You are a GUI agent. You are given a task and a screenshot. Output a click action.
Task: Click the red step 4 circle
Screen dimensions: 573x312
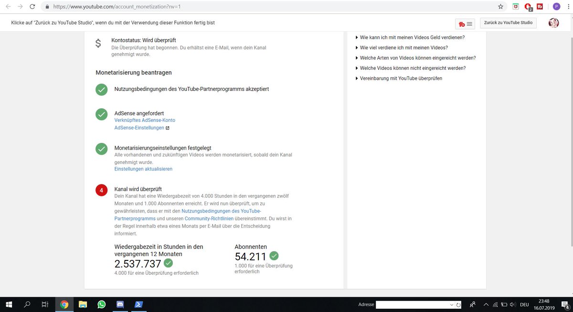101,191
